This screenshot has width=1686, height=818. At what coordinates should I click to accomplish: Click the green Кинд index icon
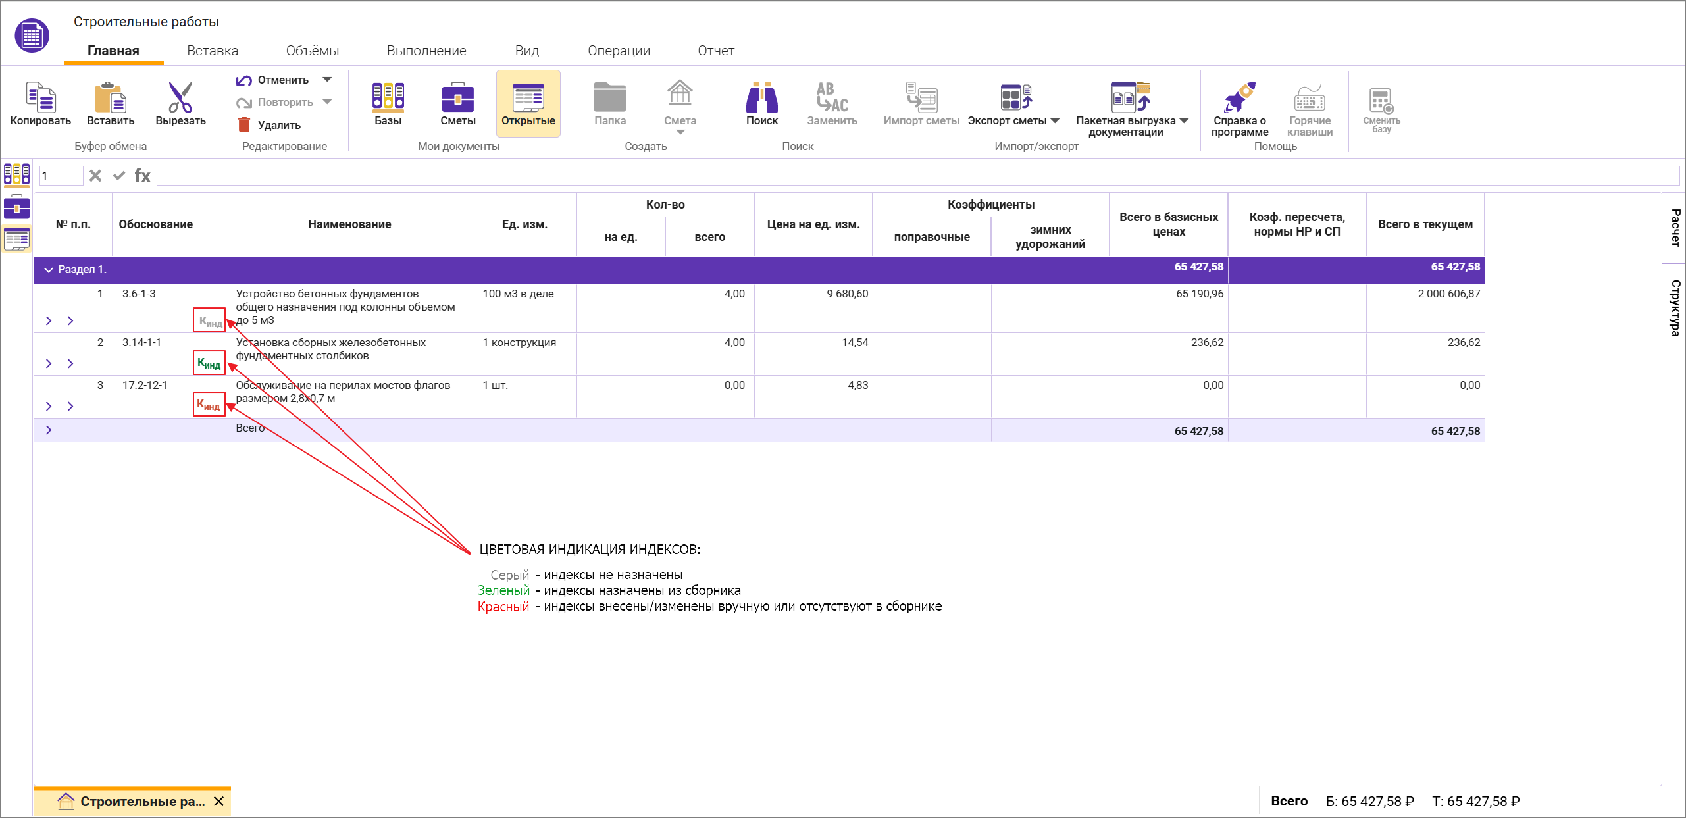pos(209,363)
